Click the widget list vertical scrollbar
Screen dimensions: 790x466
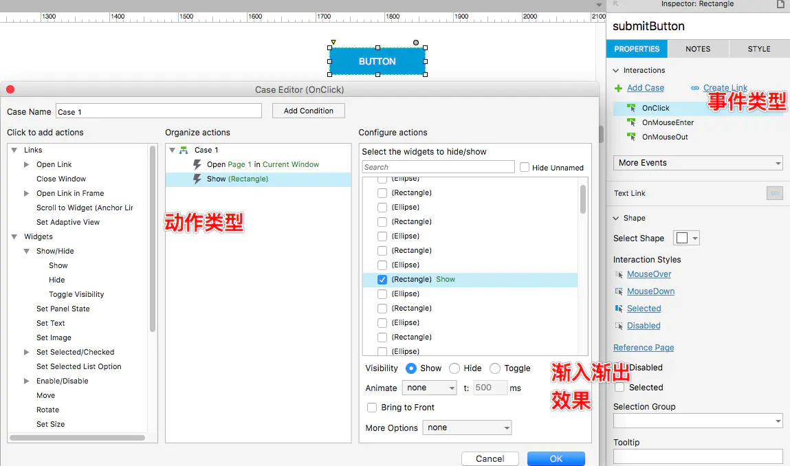(583, 199)
